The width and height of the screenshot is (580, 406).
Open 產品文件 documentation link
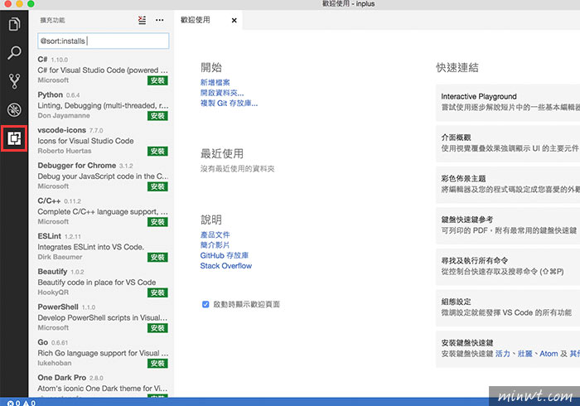click(215, 234)
